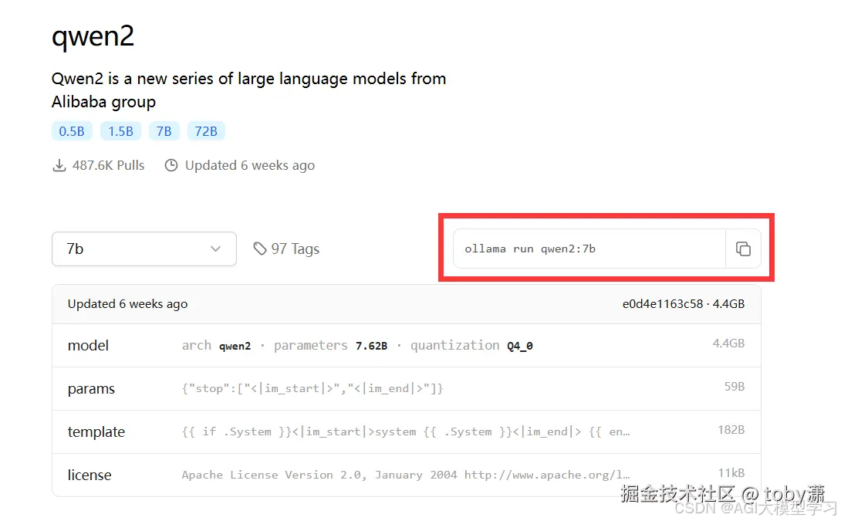Image resolution: width=841 pixels, height=521 pixels.
Task: Select the 1.5B size tag
Action: pos(120,131)
